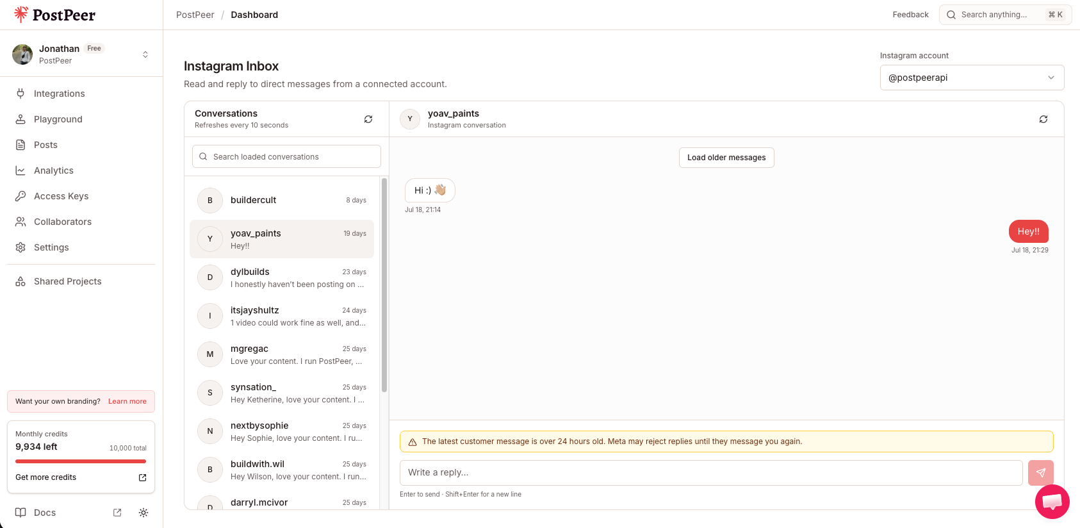
Task: Select the yoav_paints conversation
Action: tap(282, 239)
